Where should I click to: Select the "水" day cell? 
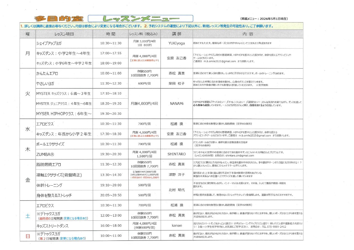[28, 129]
